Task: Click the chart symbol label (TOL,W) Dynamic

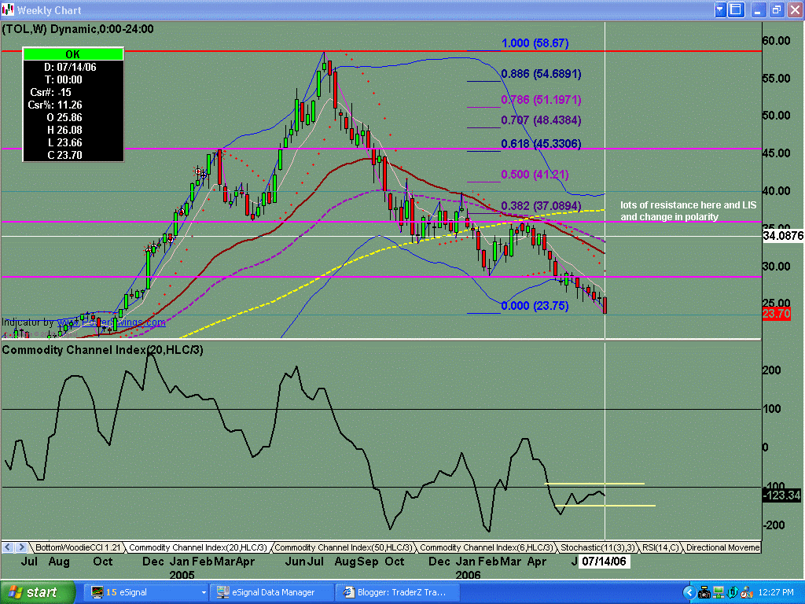Action: click(x=78, y=29)
